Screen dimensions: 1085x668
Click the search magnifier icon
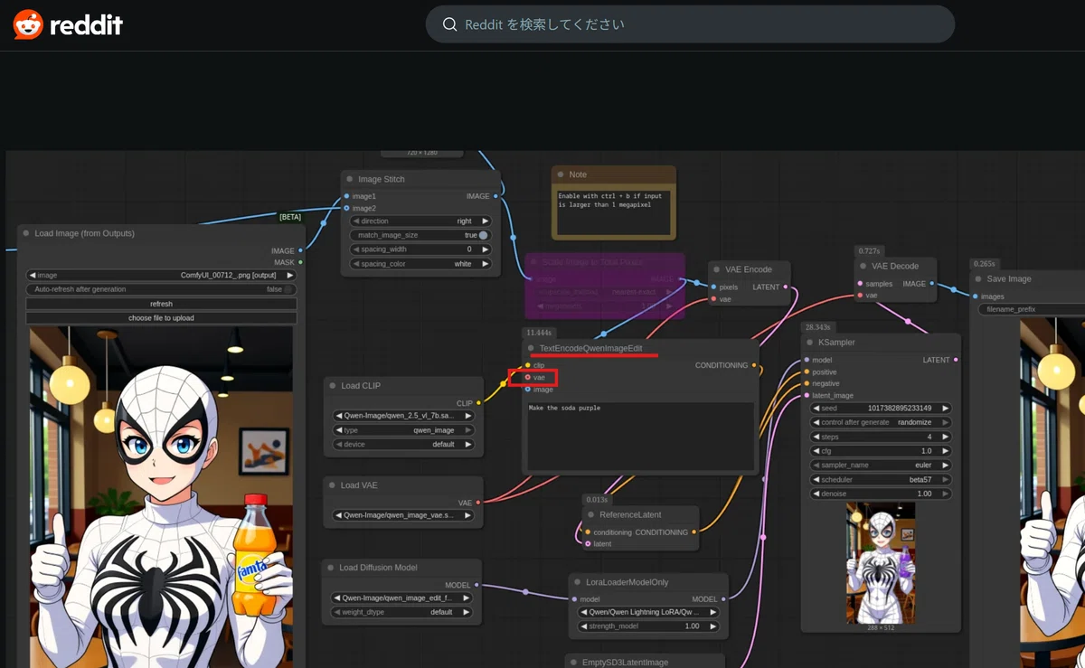[x=449, y=24]
